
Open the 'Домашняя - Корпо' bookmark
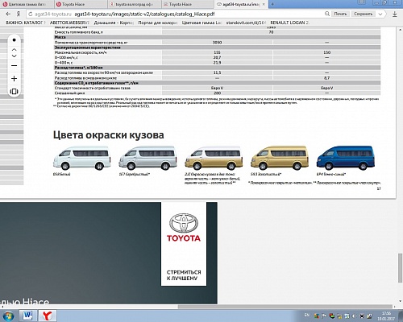[x=114, y=23]
